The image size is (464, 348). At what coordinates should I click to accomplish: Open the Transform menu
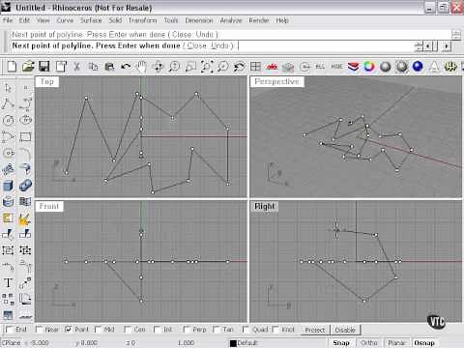pos(142,20)
